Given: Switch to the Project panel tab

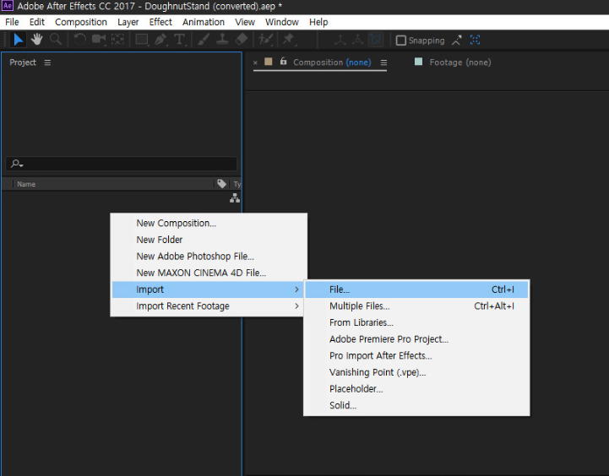Looking at the screenshot, I should coord(23,62).
